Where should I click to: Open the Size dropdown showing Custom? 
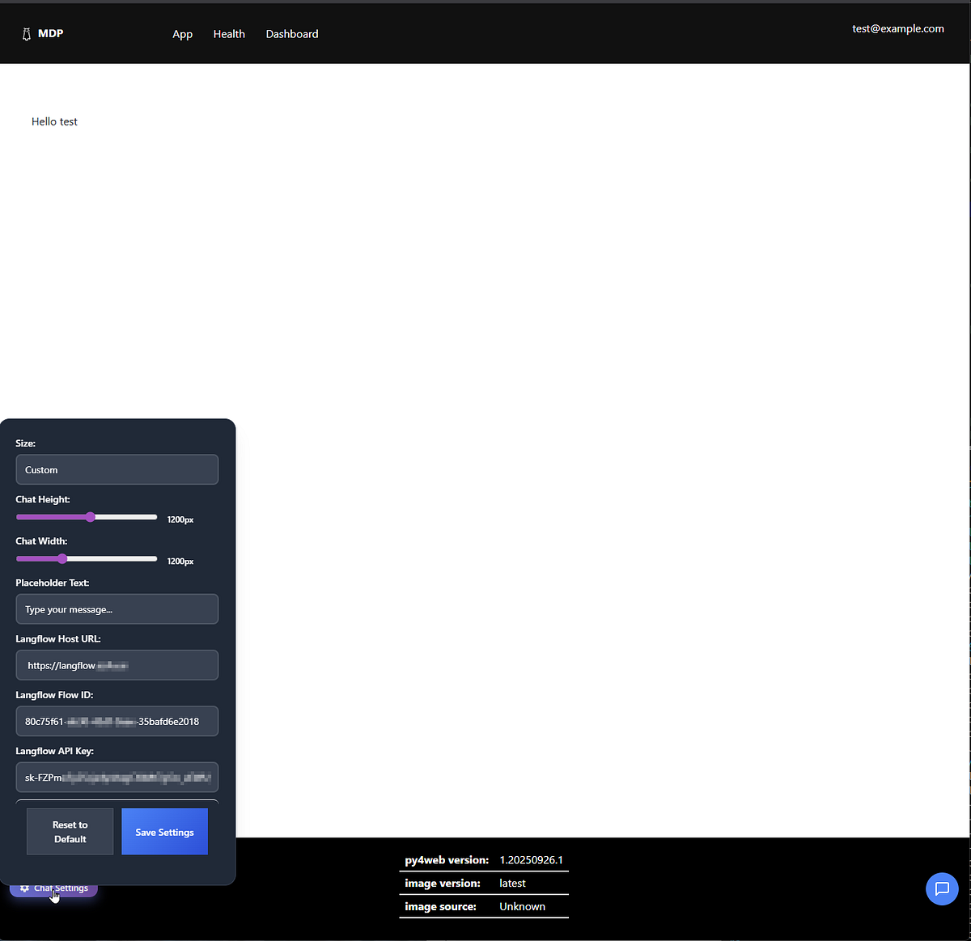pyautogui.click(x=117, y=470)
